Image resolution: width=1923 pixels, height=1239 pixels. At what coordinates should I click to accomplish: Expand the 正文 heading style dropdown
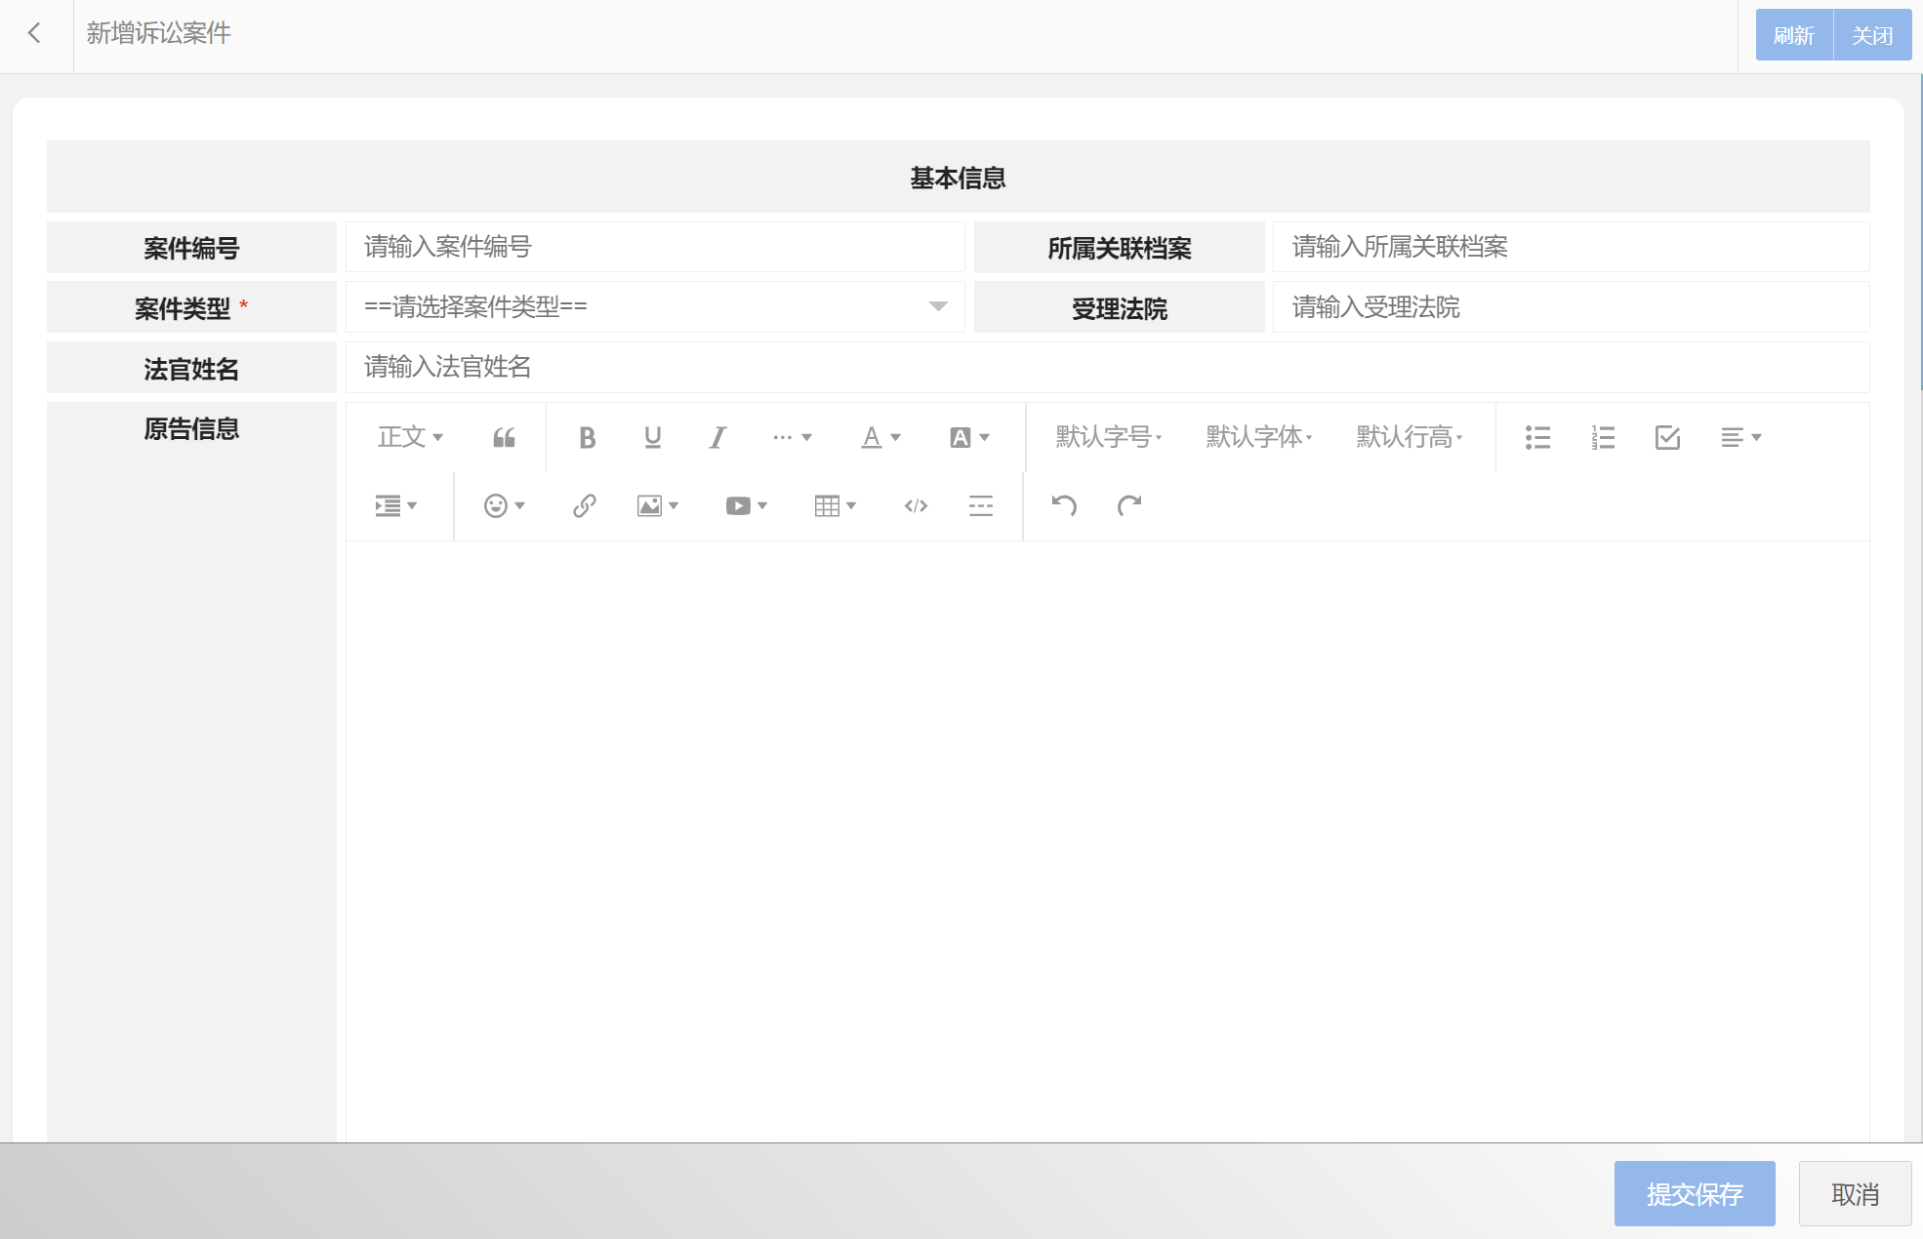410,437
